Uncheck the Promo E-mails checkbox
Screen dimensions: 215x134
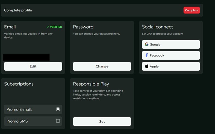coord(58,109)
